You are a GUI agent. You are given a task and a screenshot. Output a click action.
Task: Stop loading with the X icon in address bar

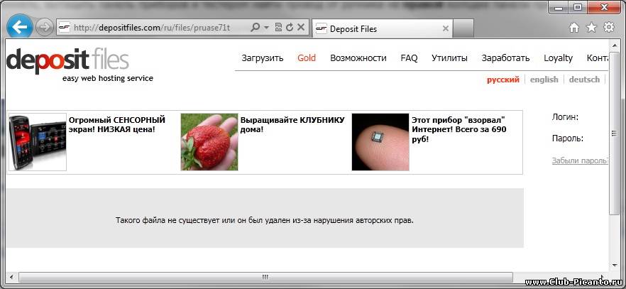301,27
